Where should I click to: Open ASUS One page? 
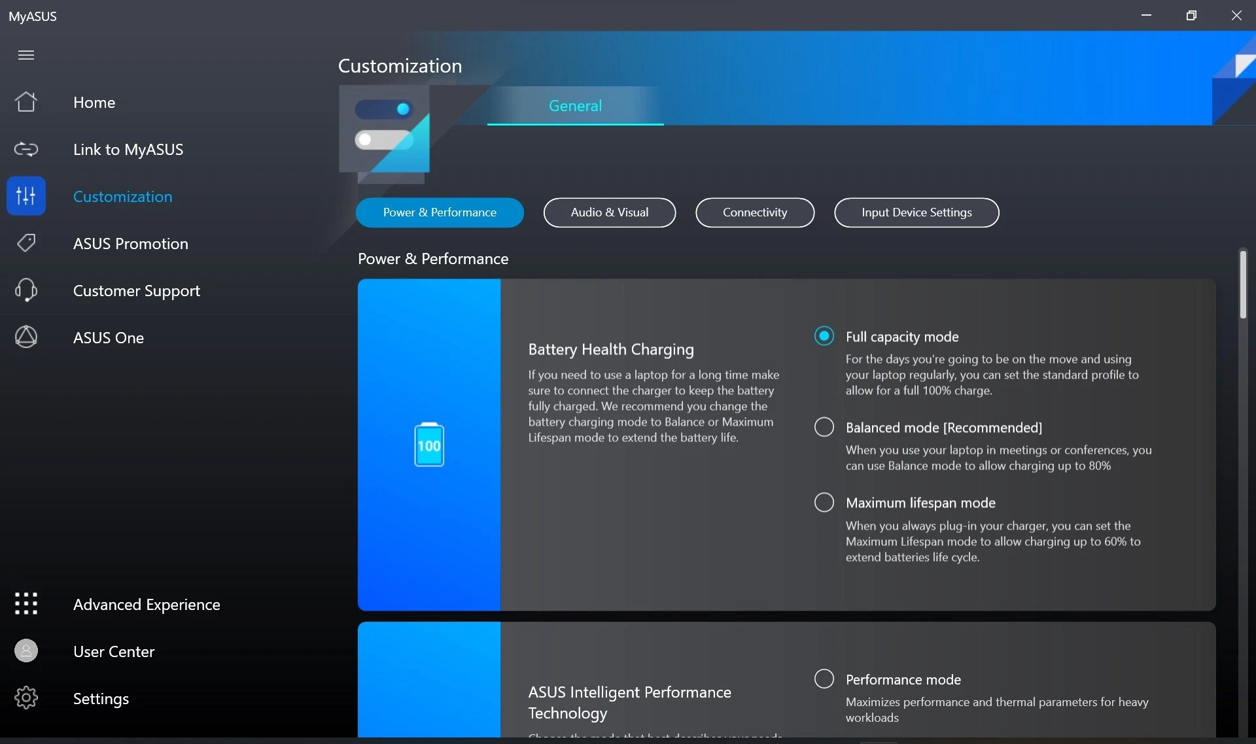[109, 338]
